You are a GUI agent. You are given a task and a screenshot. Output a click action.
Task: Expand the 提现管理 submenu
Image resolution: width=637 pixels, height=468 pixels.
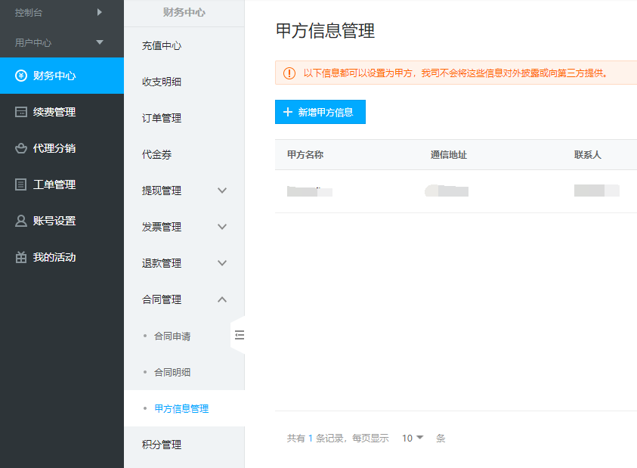pos(222,191)
